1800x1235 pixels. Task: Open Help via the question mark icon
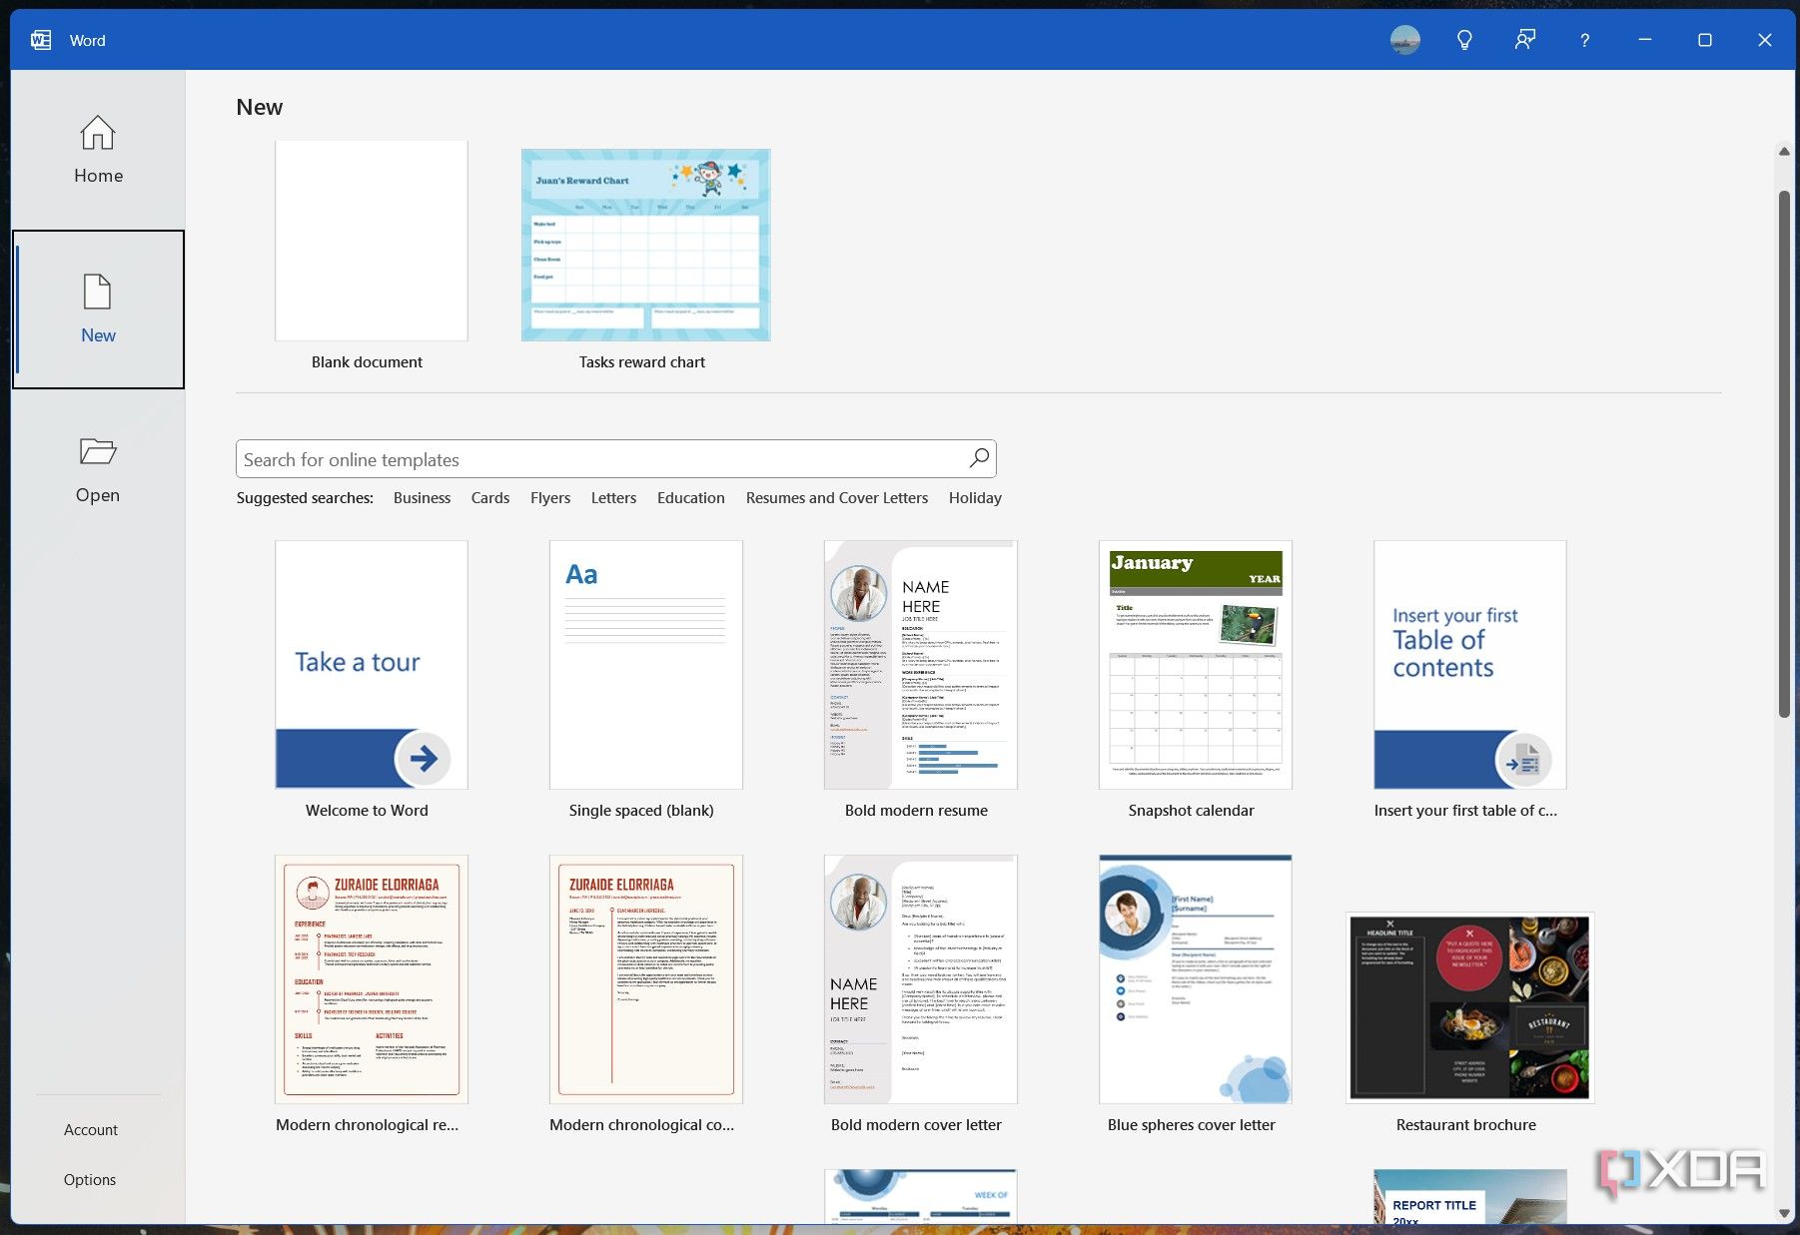(x=1583, y=40)
